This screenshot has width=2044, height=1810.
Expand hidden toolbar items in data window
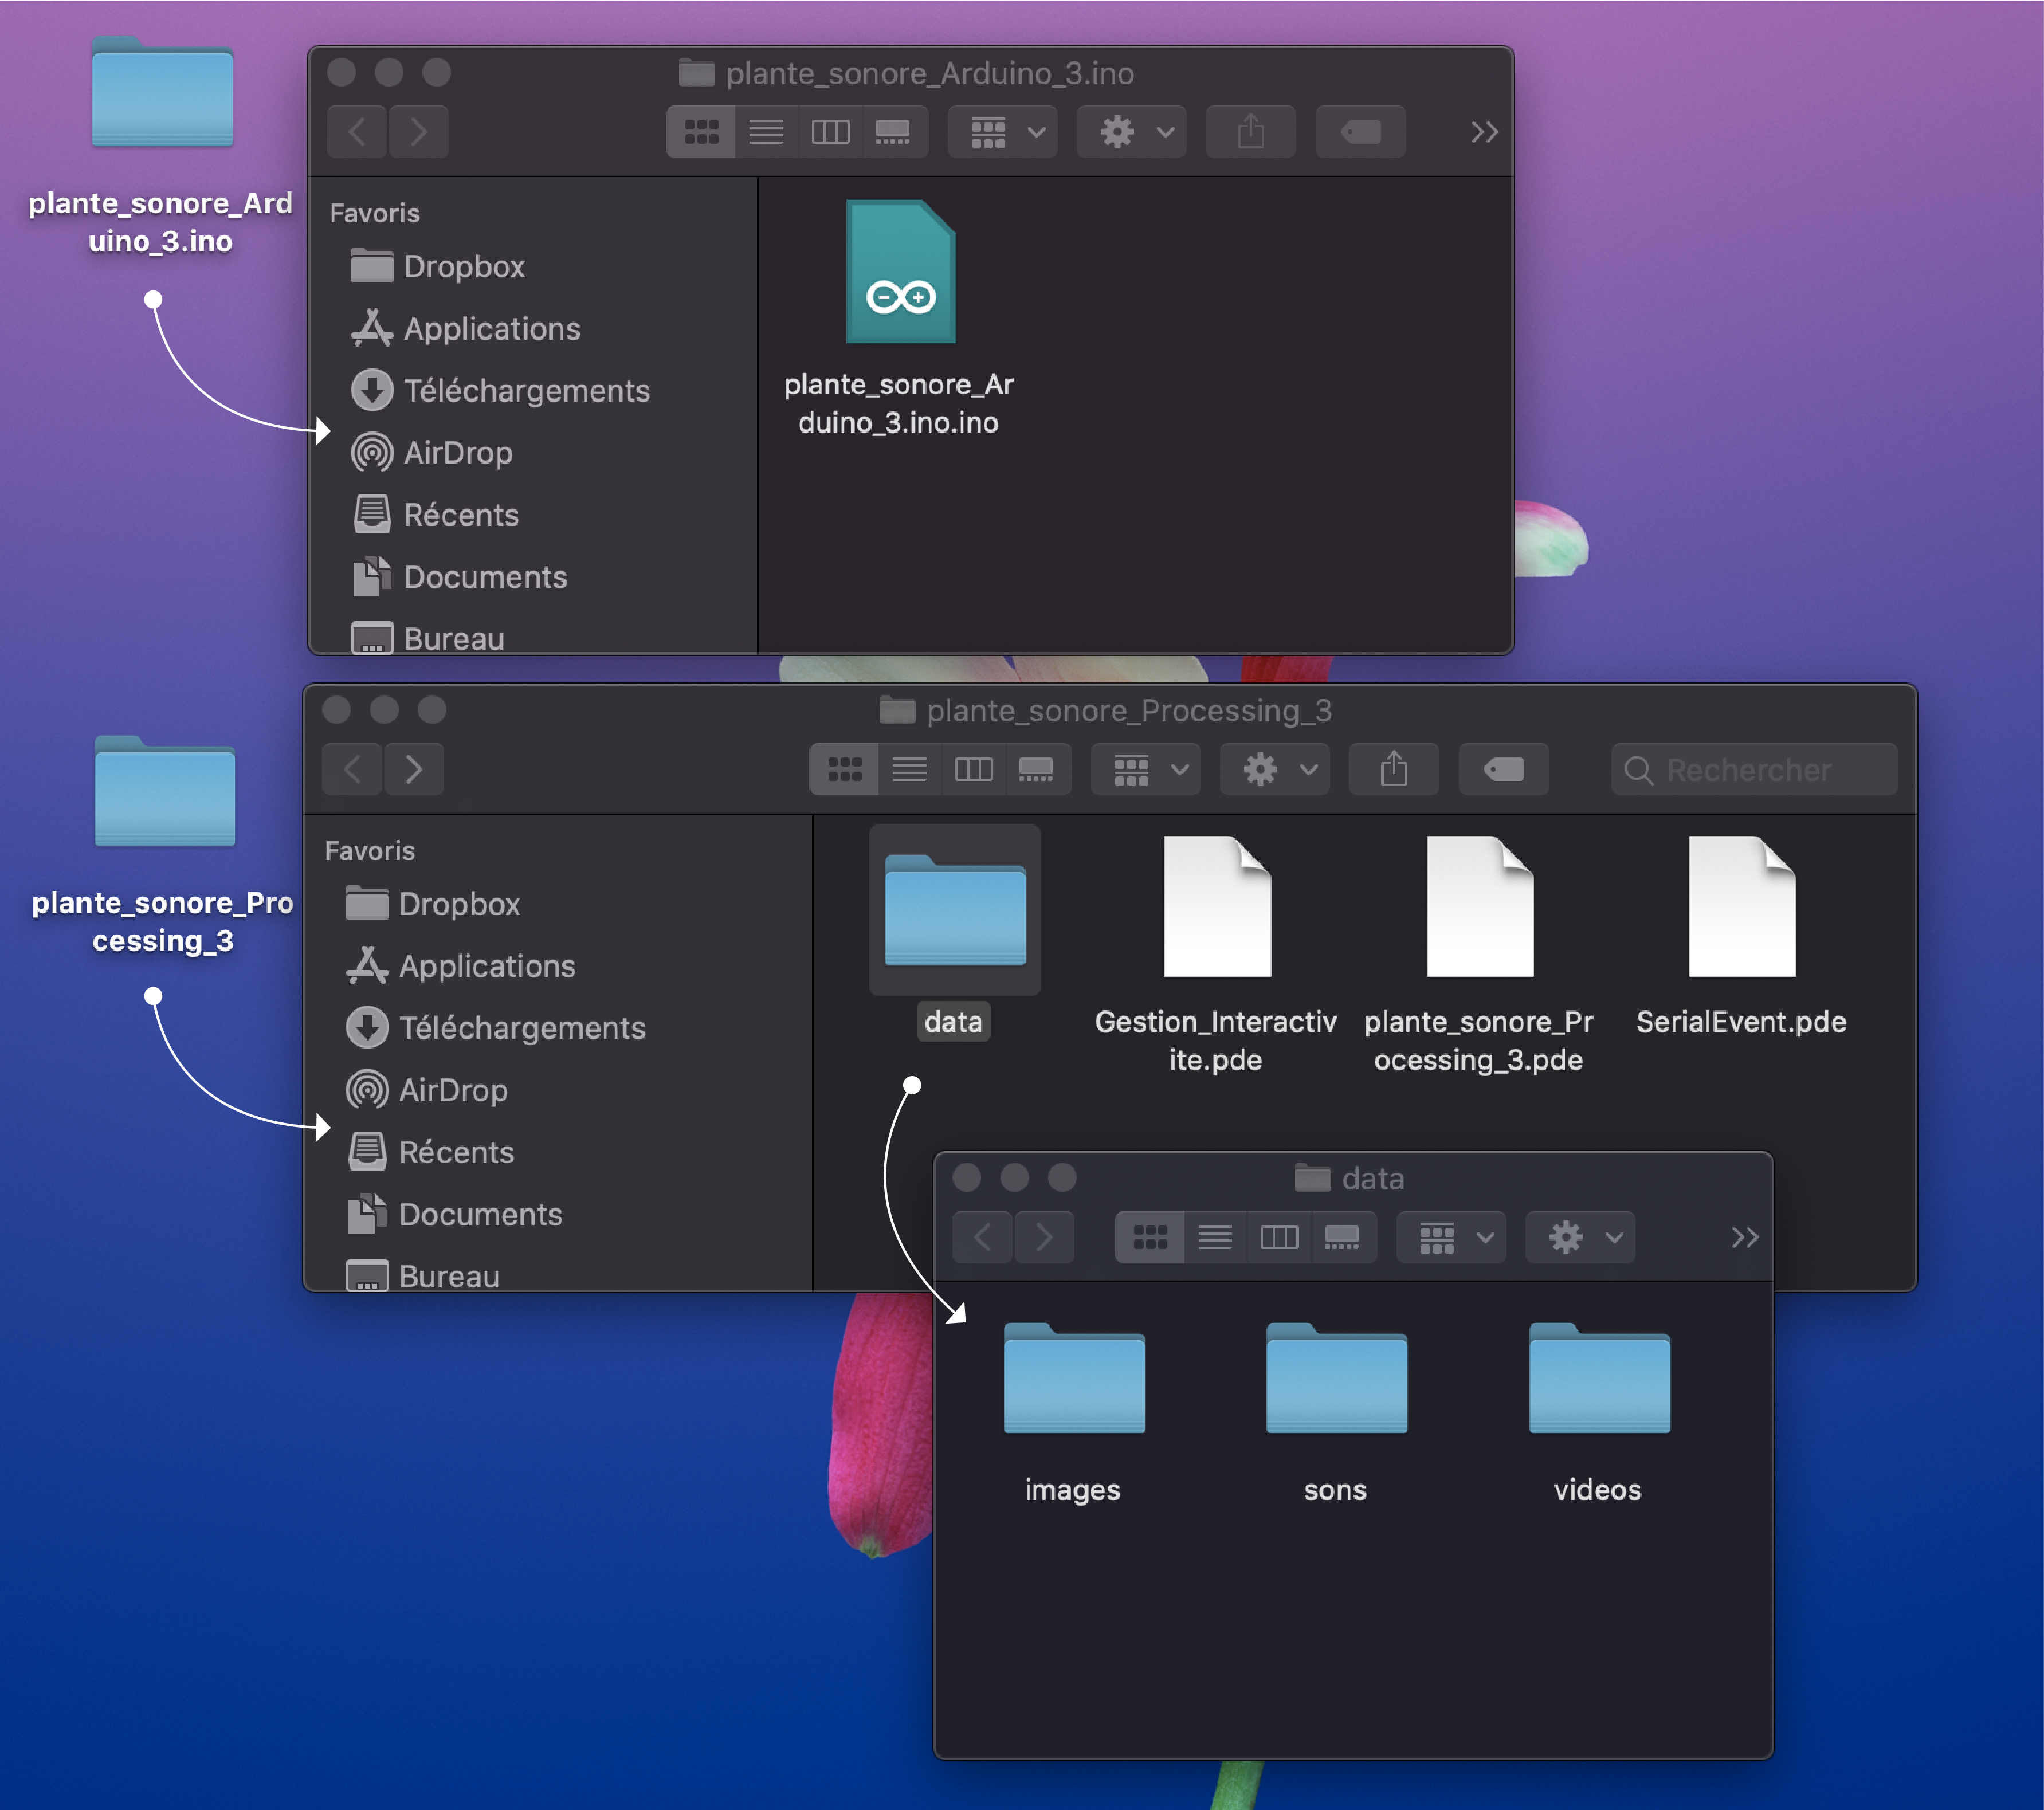(x=1744, y=1237)
